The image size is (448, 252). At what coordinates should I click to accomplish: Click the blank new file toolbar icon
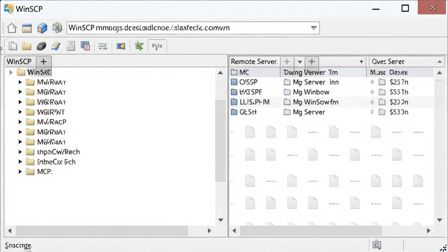click(x=13, y=46)
